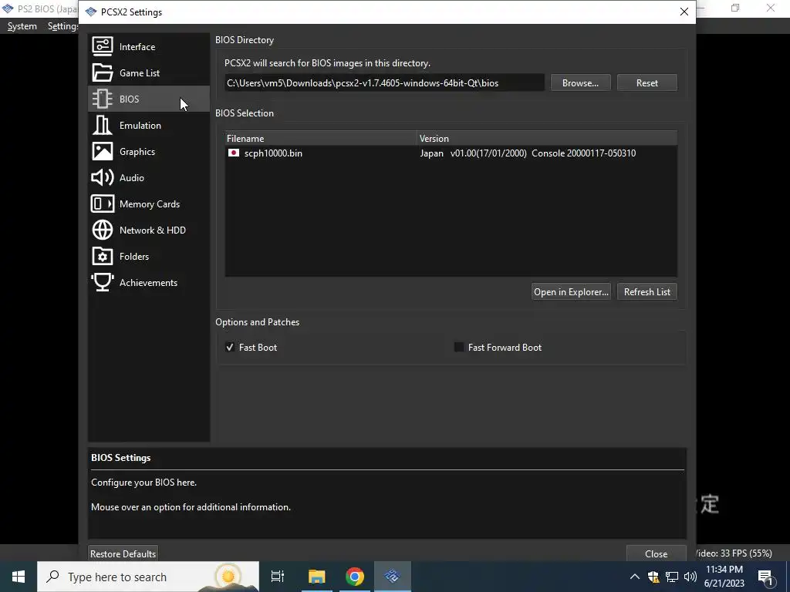Open the Interface settings icon
Image resolution: width=790 pixels, height=592 pixels.
103,46
